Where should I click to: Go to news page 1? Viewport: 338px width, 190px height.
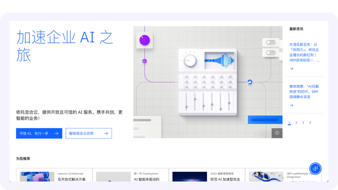[x=289, y=123]
